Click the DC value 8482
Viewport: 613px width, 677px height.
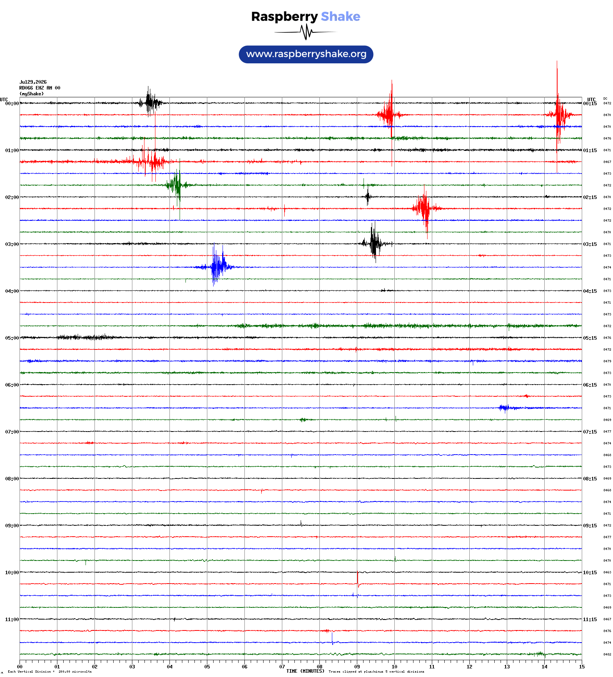(x=607, y=654)
